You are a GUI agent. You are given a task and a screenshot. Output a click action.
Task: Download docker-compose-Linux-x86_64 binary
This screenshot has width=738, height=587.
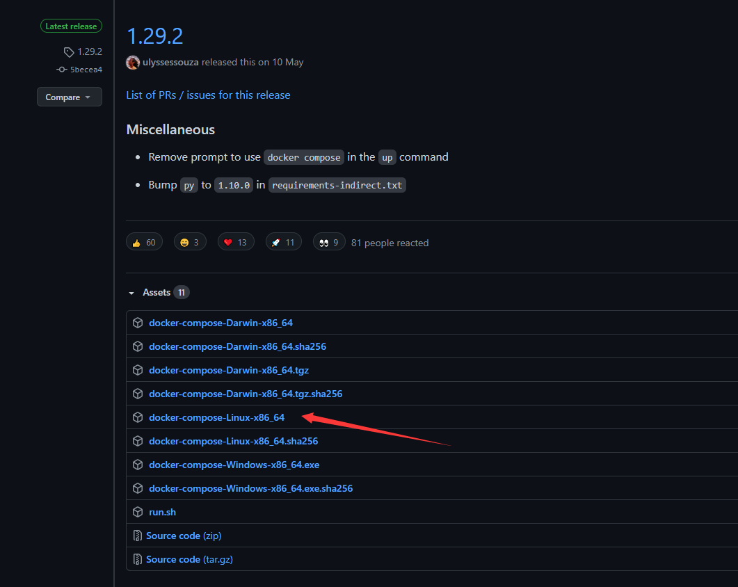(216, 417)
